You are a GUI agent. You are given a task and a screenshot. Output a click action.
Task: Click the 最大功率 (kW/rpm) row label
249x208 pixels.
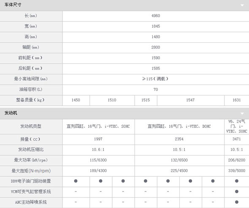tap(31, 160)
